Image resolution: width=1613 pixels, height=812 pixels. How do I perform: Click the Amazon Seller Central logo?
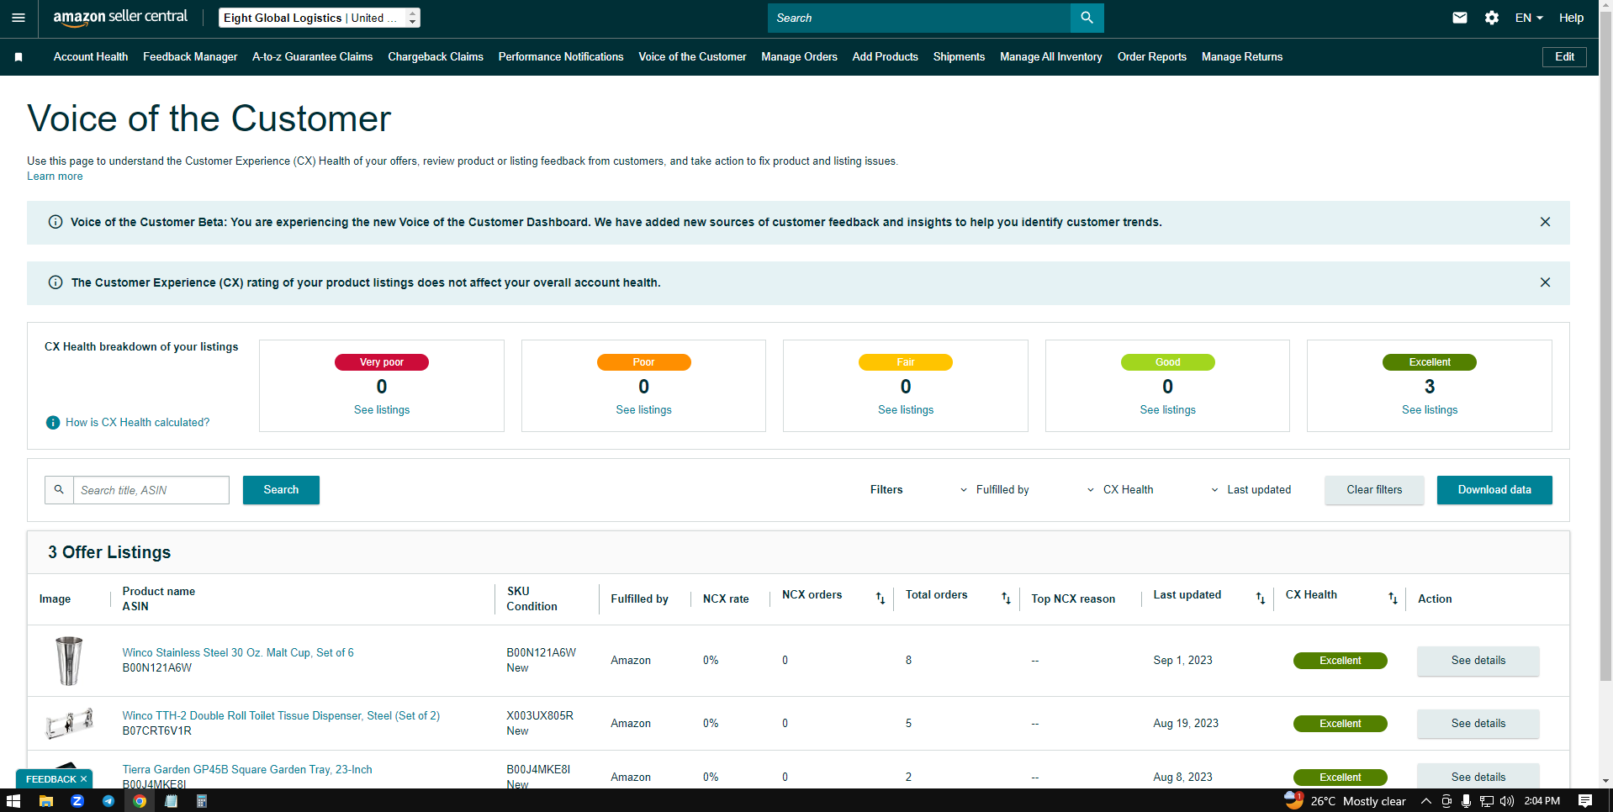(x=120, y=18)
